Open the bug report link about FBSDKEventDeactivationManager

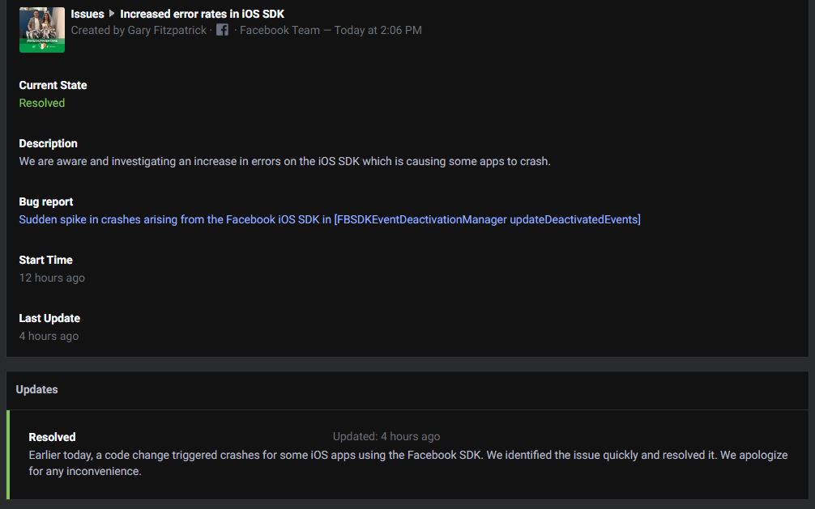tap(330, 219)
